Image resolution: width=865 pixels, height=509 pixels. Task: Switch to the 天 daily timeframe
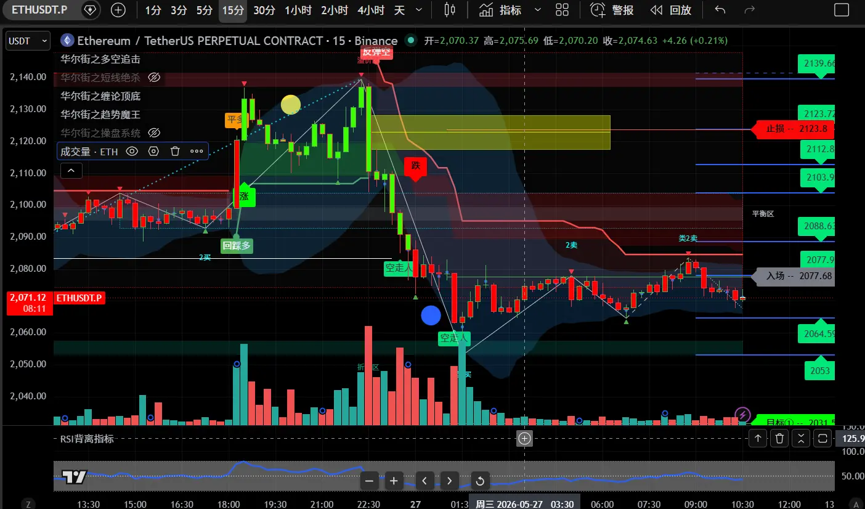(399, 10)
